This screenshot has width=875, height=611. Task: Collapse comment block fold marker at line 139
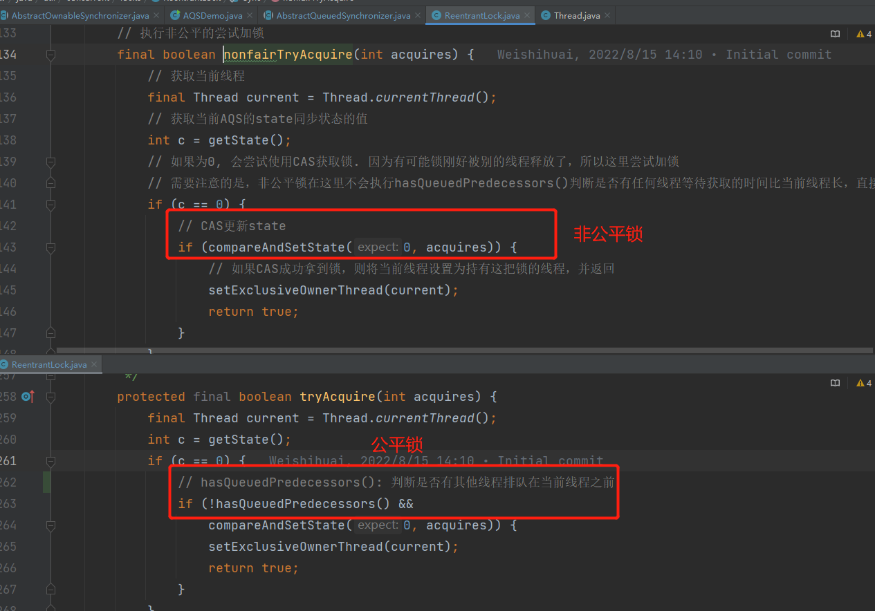(50, 162)
